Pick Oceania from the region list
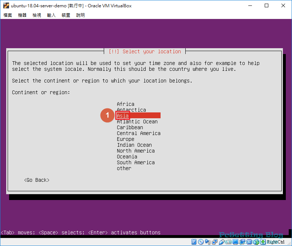This screenshot has width=292, height=246. tap(127, 157)
